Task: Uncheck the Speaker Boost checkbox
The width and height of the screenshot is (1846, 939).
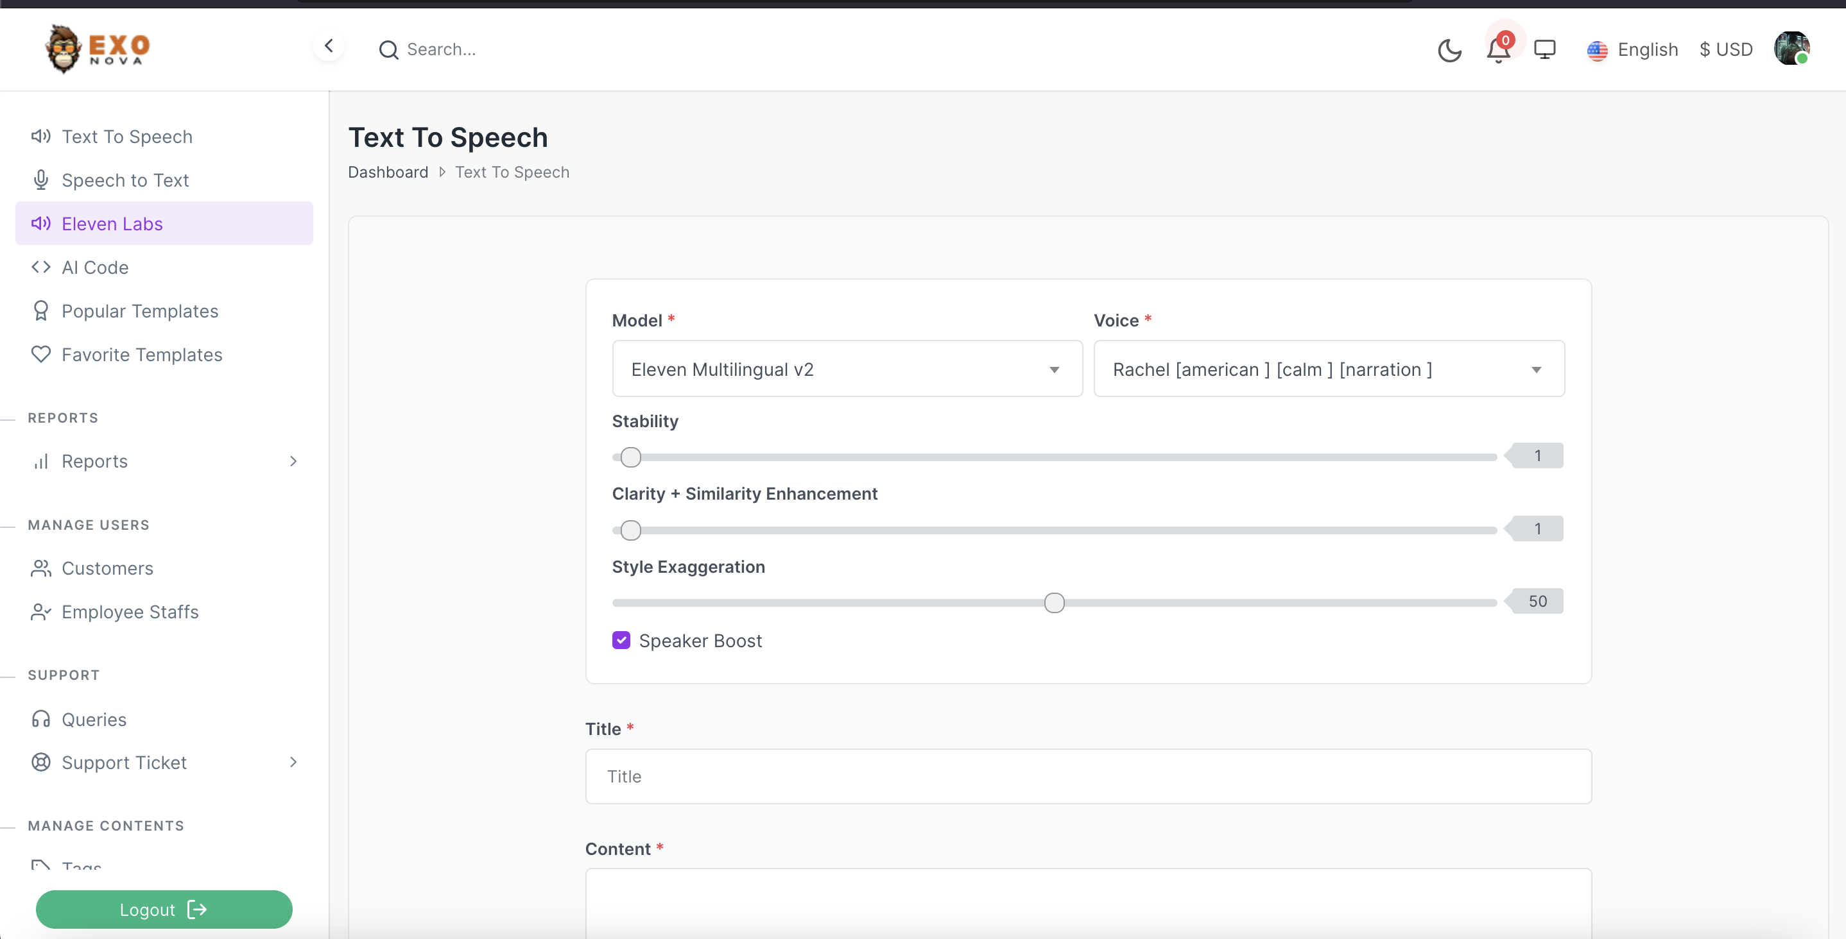Action: tap(621, 640)
